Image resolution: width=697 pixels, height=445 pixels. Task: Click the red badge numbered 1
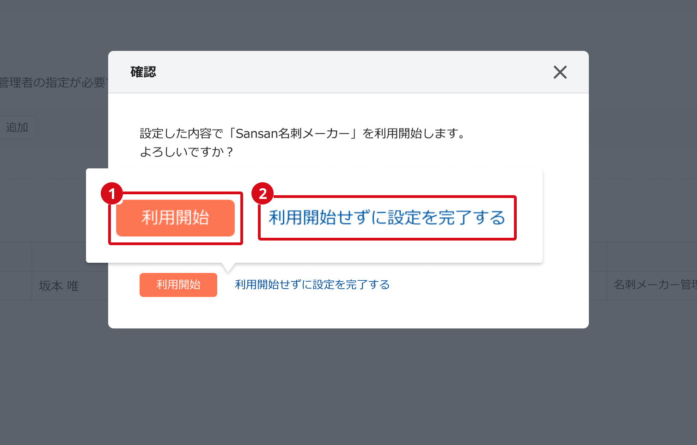click(x=112, y=193)
